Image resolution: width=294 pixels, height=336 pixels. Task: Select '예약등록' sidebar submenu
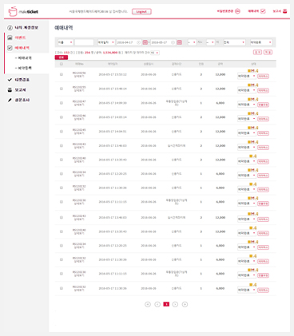point(25,68)
